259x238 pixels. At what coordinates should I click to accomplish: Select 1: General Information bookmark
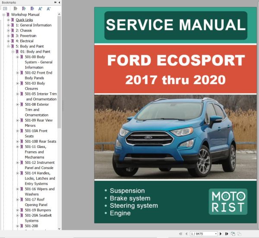(34, 25)
